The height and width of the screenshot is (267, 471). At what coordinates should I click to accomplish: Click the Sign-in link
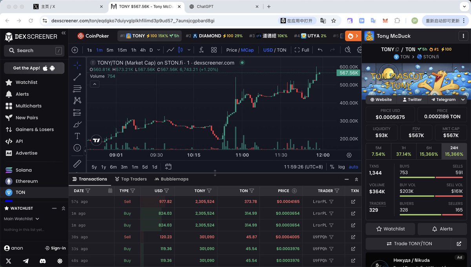click(x=55, y=248)
